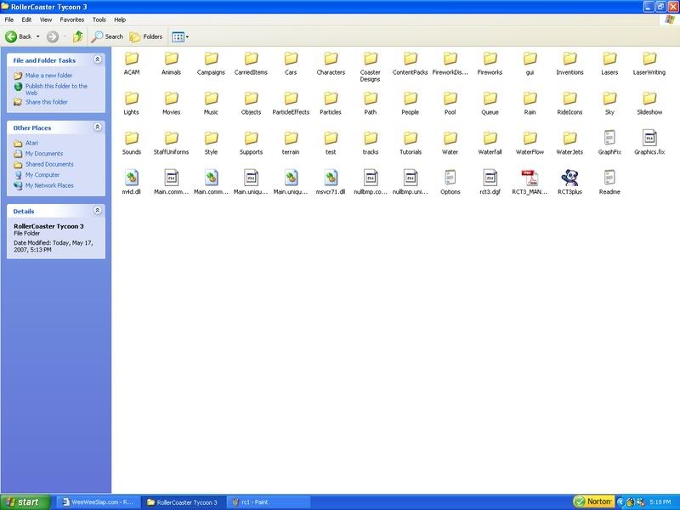The width and height of the screenshot is (680, 510).
Task: Collapse the Other Places panel
Action: [x=98, y=127]
